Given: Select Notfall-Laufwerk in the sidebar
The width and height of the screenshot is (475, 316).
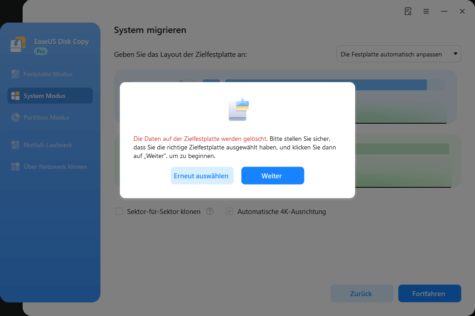Looking at the screenshot, I should pyautogui.click(x=48, y=145).
